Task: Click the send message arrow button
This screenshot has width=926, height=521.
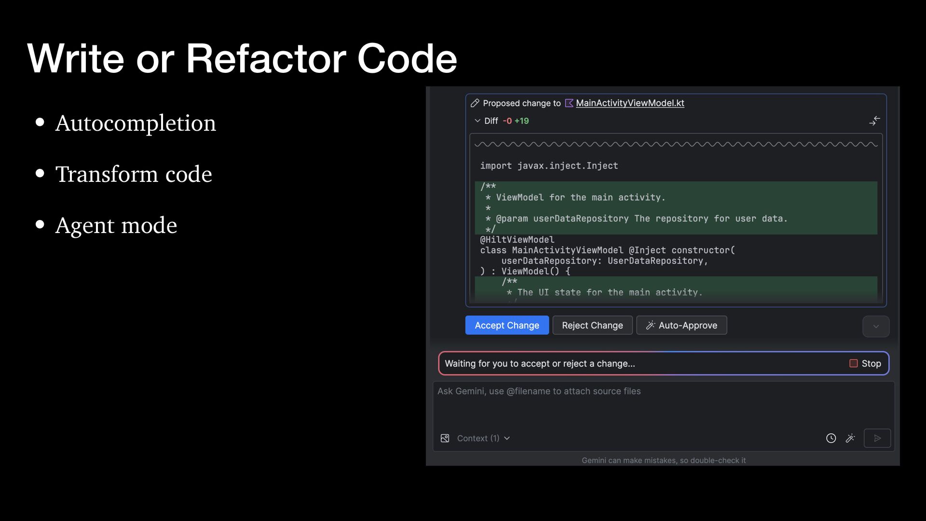Action: click(x=877, y=439)
